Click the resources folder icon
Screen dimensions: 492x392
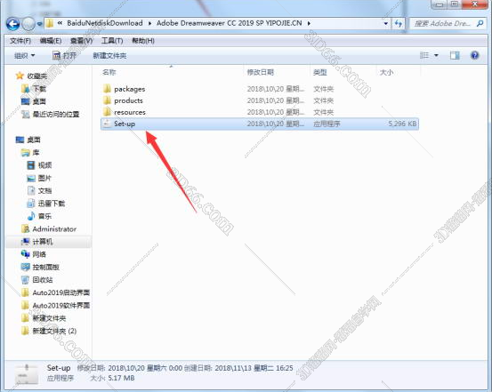(x=107, y=112)
